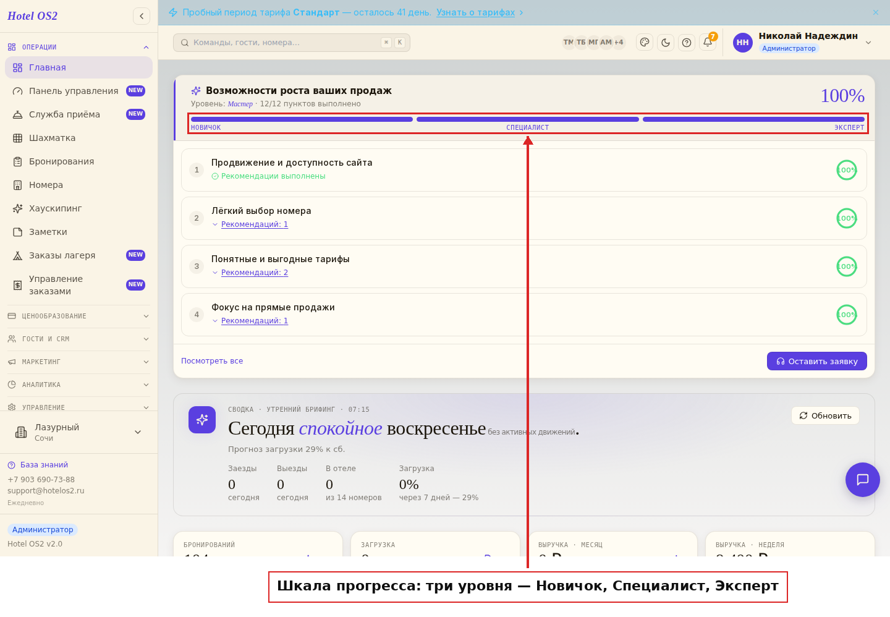Click the Заметки note icon
Image resolution: width=890 pixels, height=617 pixels.
pos(17,232)
